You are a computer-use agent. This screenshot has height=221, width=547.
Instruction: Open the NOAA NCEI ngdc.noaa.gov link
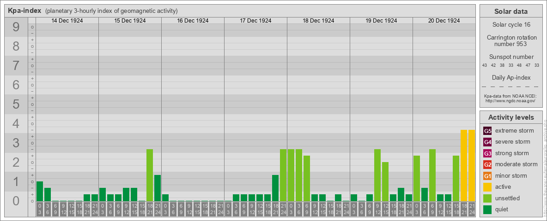(510, 100)
